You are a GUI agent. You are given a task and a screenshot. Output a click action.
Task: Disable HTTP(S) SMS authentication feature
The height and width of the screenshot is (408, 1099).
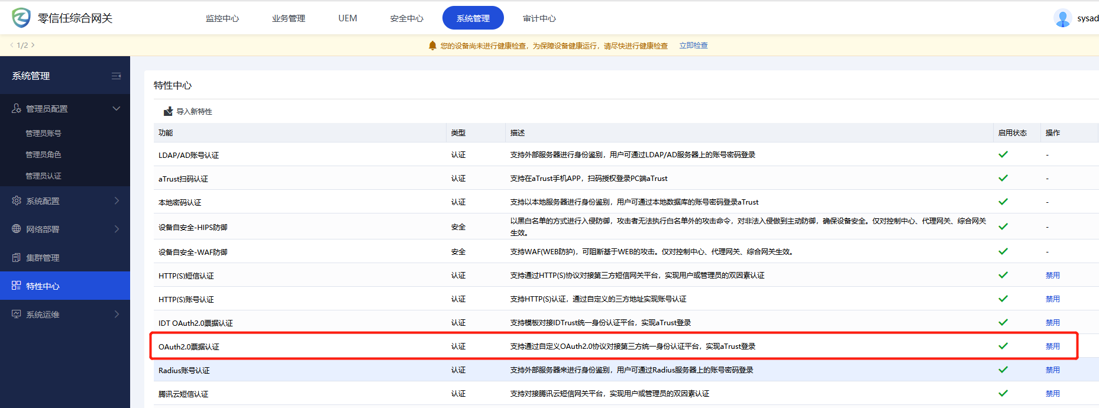click(x=1052, y=275)
